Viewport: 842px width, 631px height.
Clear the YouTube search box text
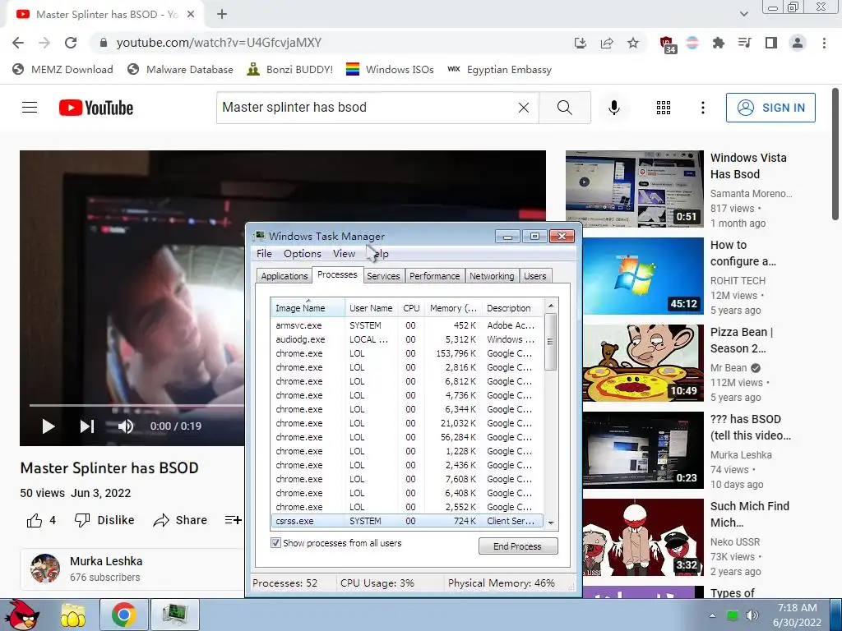524,108
